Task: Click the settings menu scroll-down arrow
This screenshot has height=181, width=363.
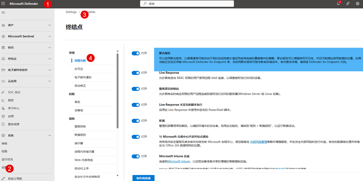Action: tap(117, 175)
